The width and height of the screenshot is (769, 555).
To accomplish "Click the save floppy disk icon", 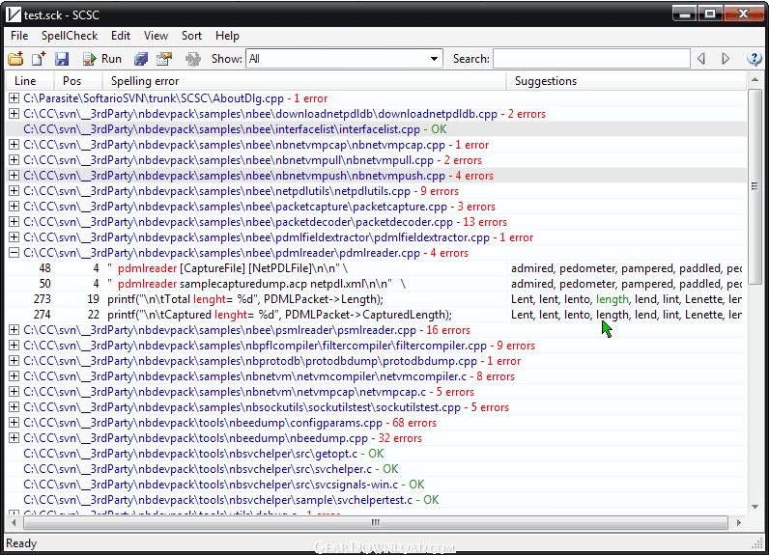I will click(61, 59).
